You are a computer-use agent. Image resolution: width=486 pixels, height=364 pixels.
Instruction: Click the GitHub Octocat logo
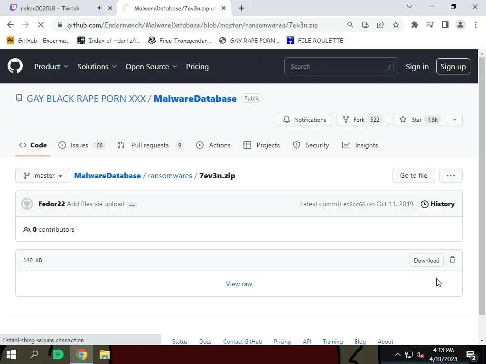point(15,66)
